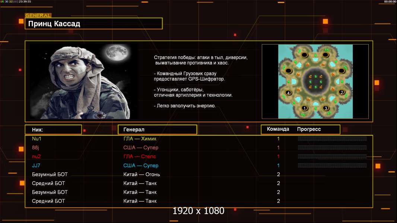Click 'ГЛА — Стелс' general entry
The width and height of the screenshot is (397, 223).
tap(140, 156)
